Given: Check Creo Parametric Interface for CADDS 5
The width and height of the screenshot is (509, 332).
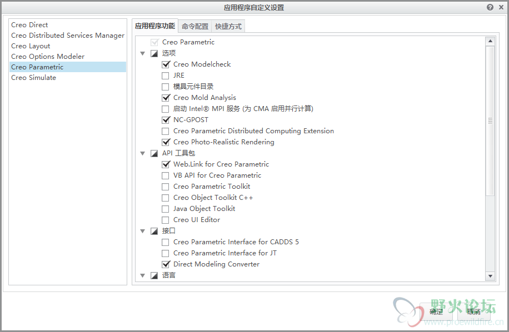Looking at the screenshot, I should (166, 242).
